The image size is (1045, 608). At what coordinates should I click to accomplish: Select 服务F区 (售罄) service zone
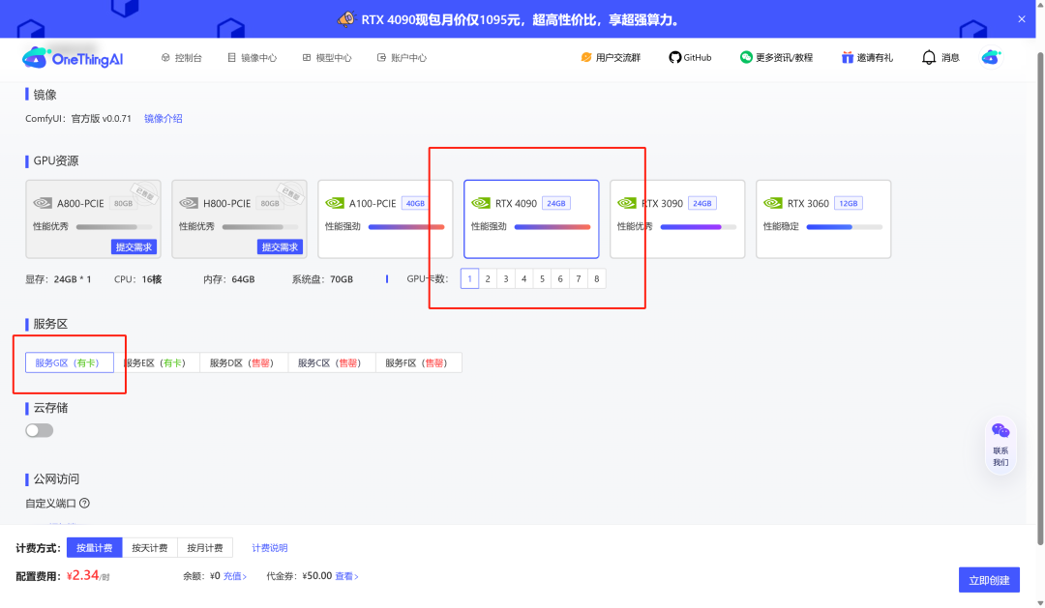point(419,362)
